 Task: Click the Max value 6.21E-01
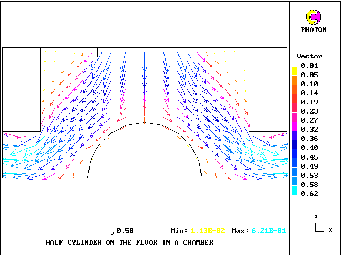click(x=268, y=231)
